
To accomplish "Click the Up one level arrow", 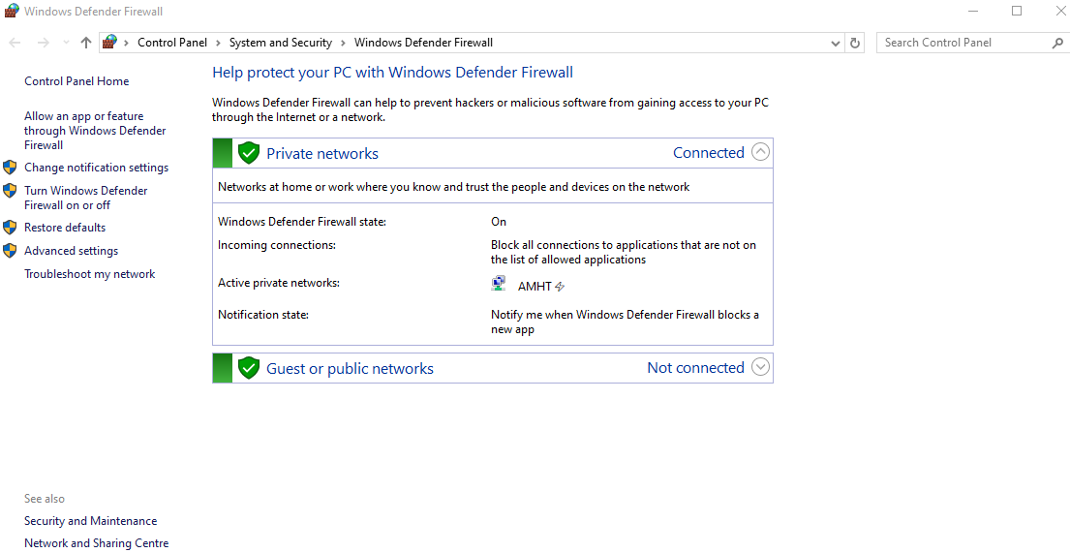I will click(86, 43).
